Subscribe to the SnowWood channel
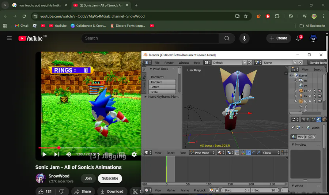 point(110,178)
